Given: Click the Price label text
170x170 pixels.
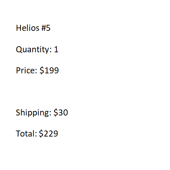Looking at the screenshot, I should point(26,70).
